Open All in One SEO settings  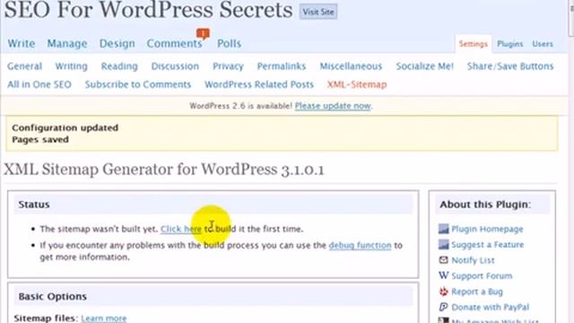(39, 84)
